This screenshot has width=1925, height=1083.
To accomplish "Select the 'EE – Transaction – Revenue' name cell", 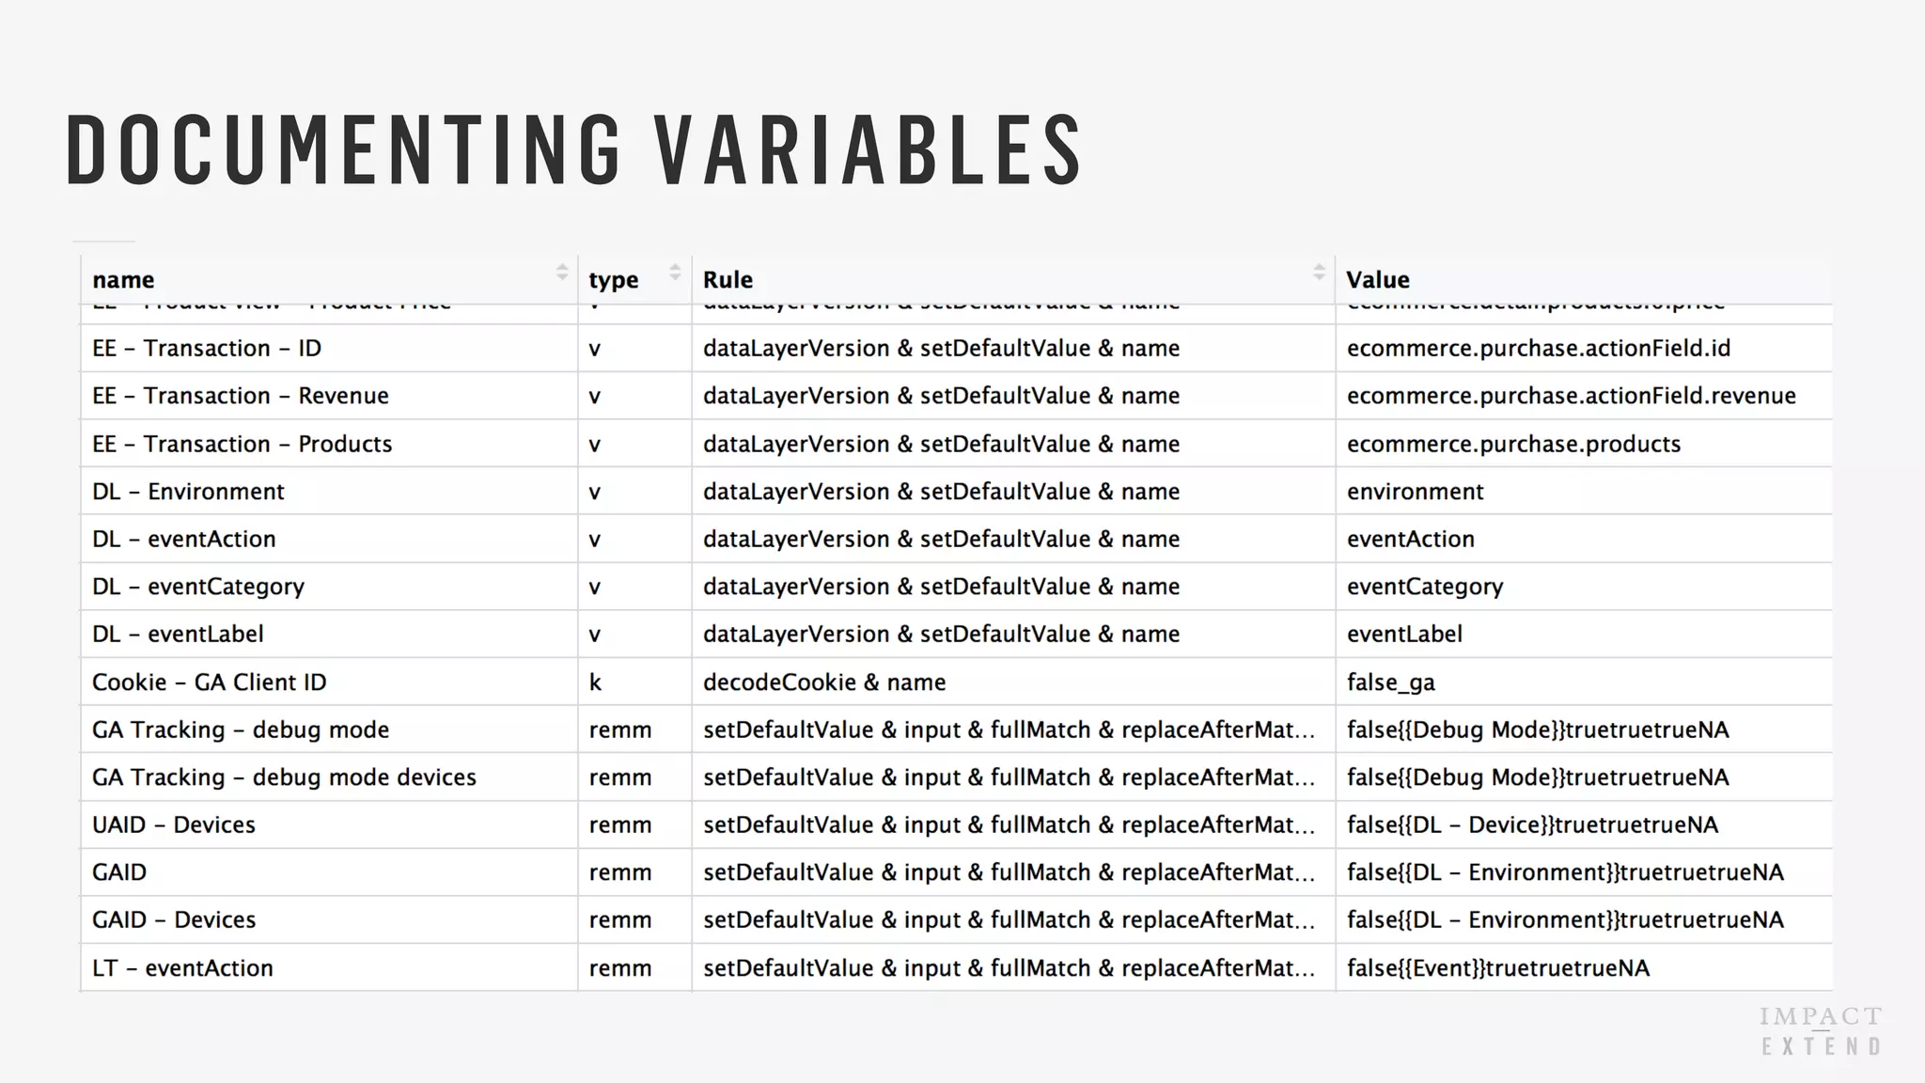I will 329,396.
